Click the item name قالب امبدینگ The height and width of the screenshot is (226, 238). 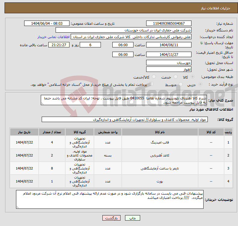click(x=160, y=143)
